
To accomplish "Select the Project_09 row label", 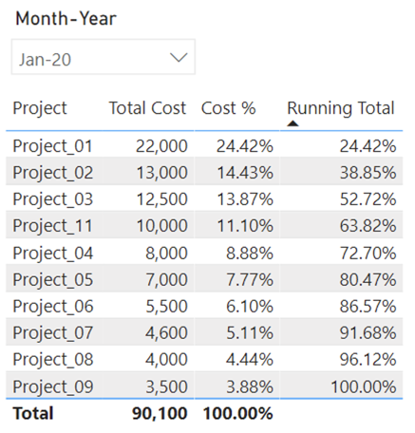I will pyautogui.click(x=53, y=386).
